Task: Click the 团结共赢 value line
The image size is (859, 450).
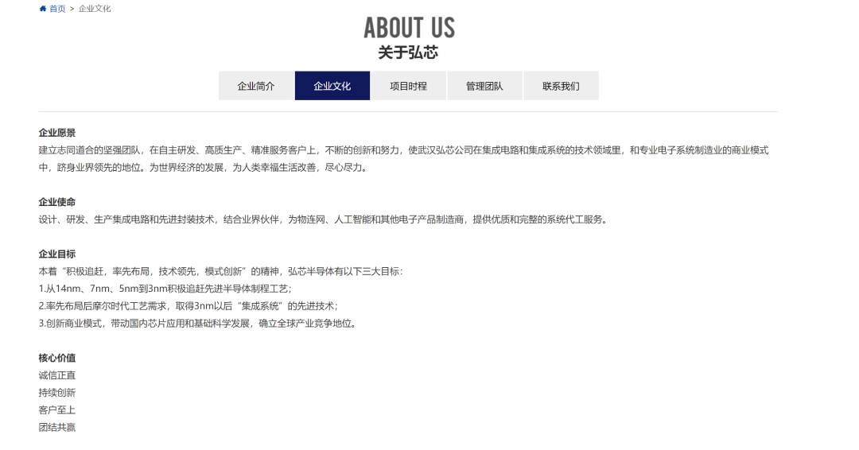Action: point(57,428)
